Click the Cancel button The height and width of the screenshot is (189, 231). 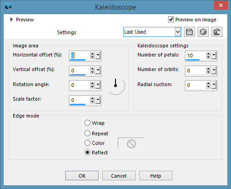119,176
